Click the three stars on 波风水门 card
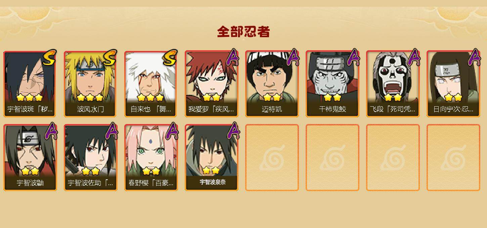487x228 pixels. (x=90, y=98)
